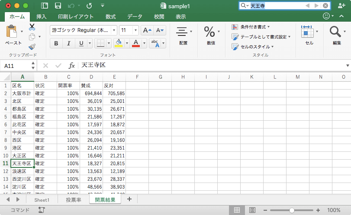Open the Editing (編集) magnifier icon
This screenshot has height=215, width=351.
tap(335, 32)
